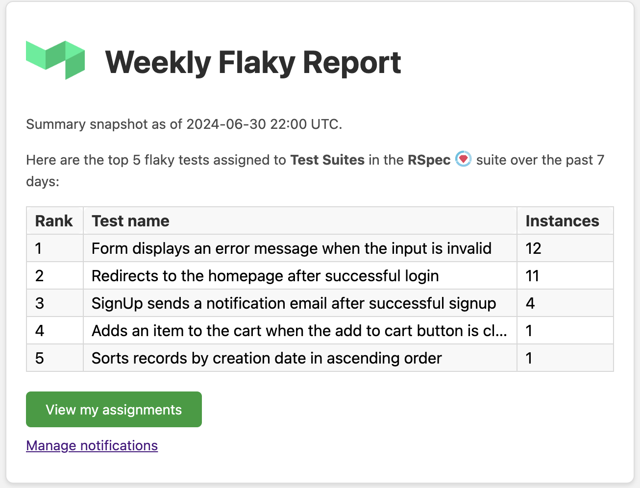Click the Rank column header
Viewport: 640px width, 488px height.
click(54, 220)
